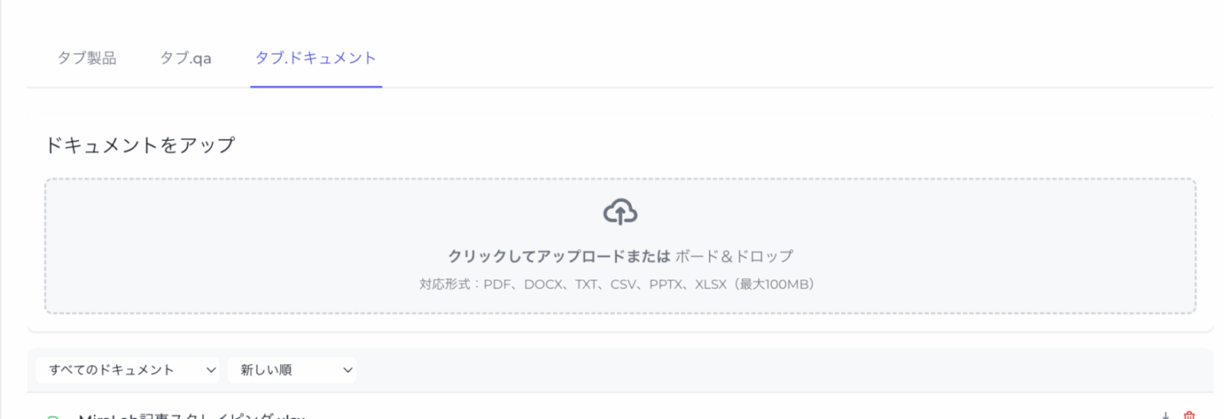Click the クリックしてアップロードまたは upload text
1224x419 pixels.
tap(559, 256)
